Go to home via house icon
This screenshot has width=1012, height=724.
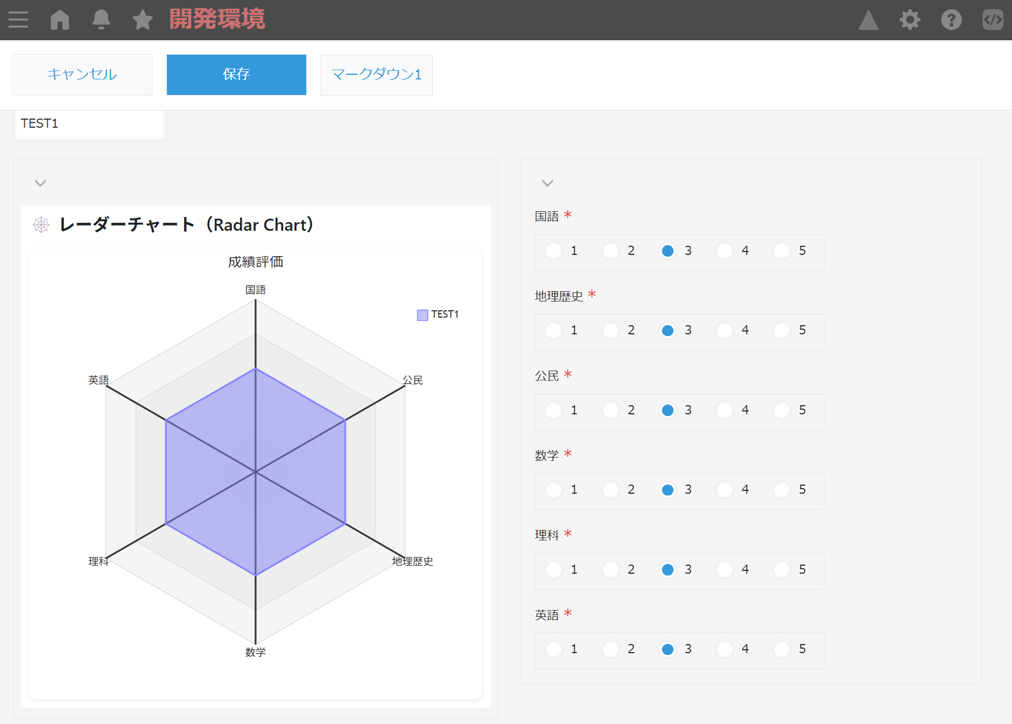(x=60, y=20)
